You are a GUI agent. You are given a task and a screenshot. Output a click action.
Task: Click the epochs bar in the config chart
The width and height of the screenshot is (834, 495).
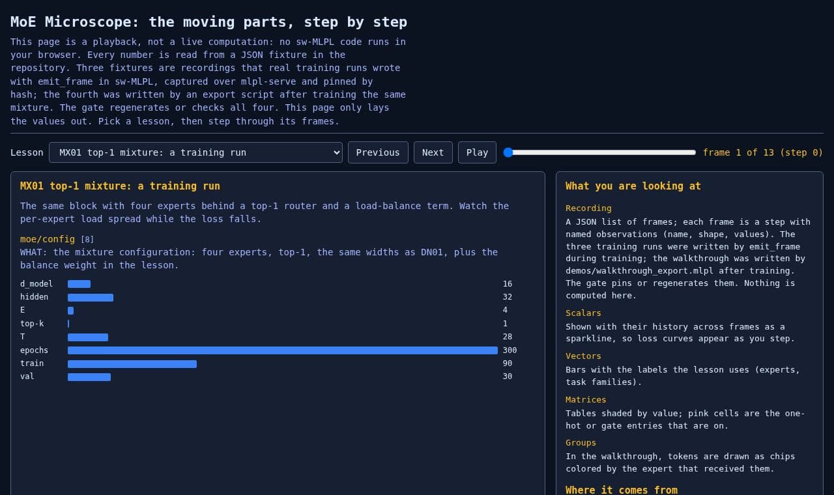click(283, 350)
